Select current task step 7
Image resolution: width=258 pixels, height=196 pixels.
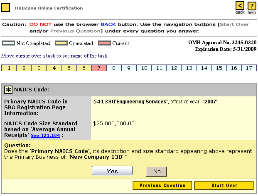pyautogui.click(x=99, y=68)
